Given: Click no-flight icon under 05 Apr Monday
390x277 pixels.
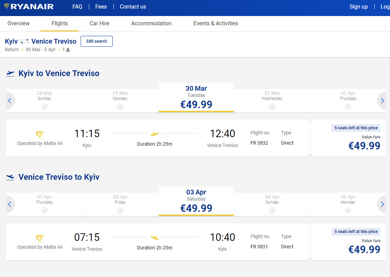Looking at the screenshot, I should coord(348,210).
